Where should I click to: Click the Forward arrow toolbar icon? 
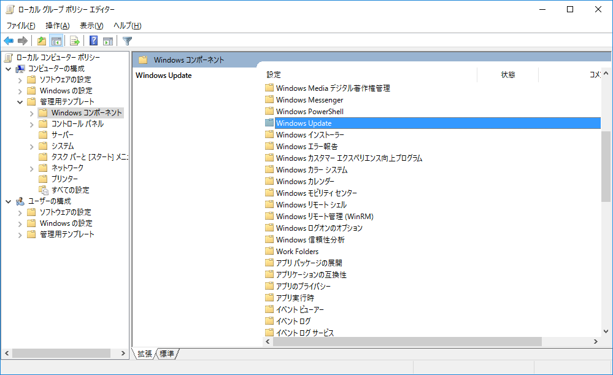[23, 41]
